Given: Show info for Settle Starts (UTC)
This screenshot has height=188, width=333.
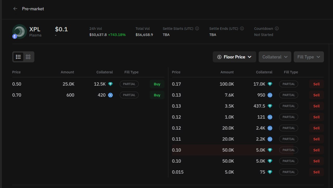Looking at the screenshot, I should point(197,29).
